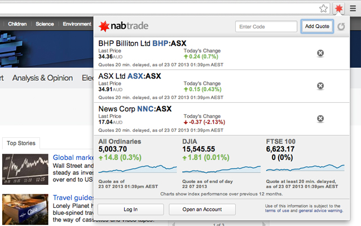This screenshot has height=226, width=361.
Task: Click the All Ordinaries chart
Action: 138,169
